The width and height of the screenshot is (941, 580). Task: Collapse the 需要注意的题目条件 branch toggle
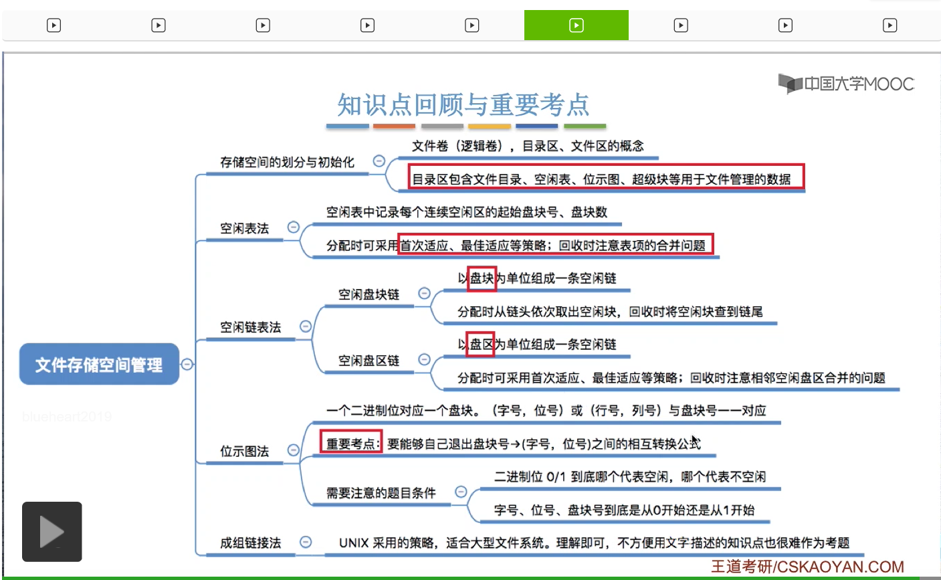(x=461, y=492)
